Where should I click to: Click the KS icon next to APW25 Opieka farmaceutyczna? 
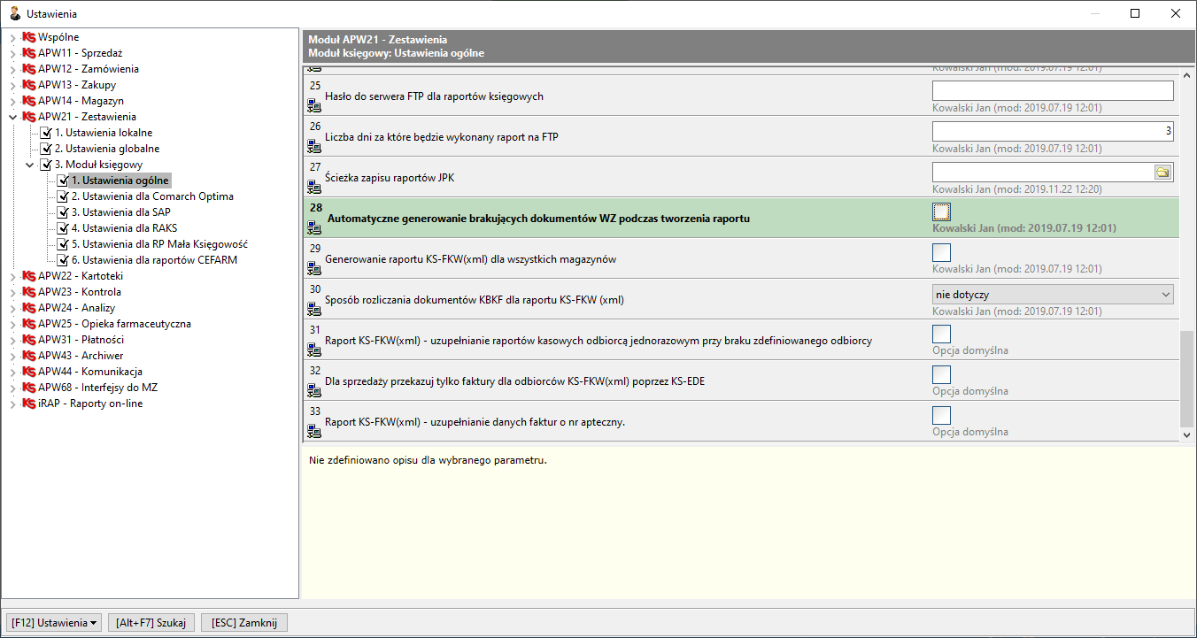pyautogui.click(x=29, y=324)
